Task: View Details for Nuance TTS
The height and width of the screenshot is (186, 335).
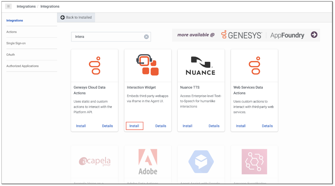Action: (214, 126)
